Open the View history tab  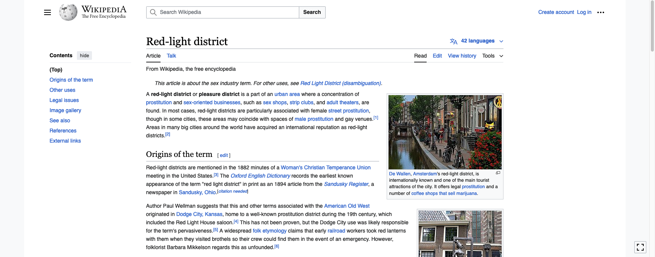(462, 56)
